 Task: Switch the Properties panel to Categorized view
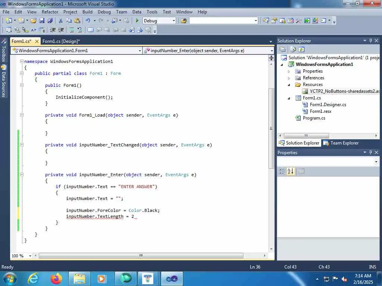pyautogui.click(x=282, y=171)
